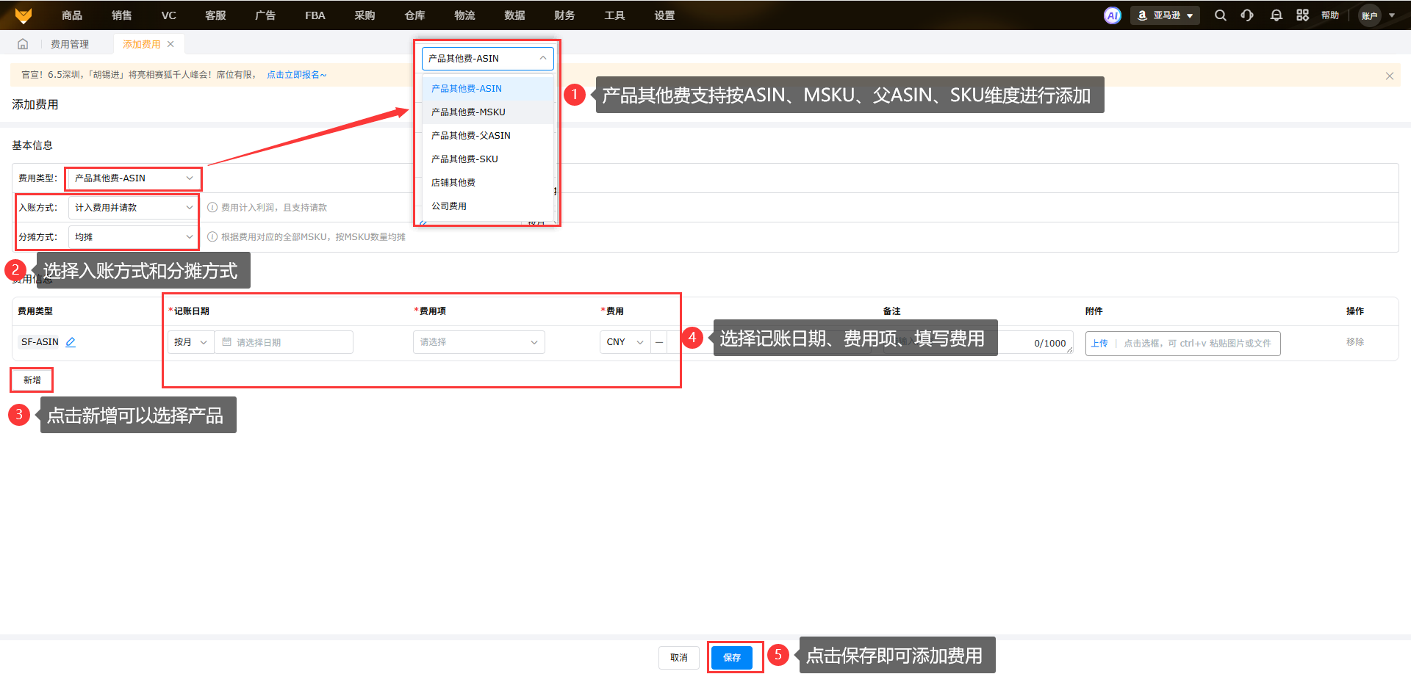The height and width of the screenshot is (674, 1411).
Task: Click the 帮助 link in the top bar
Action: (1330, 15)
